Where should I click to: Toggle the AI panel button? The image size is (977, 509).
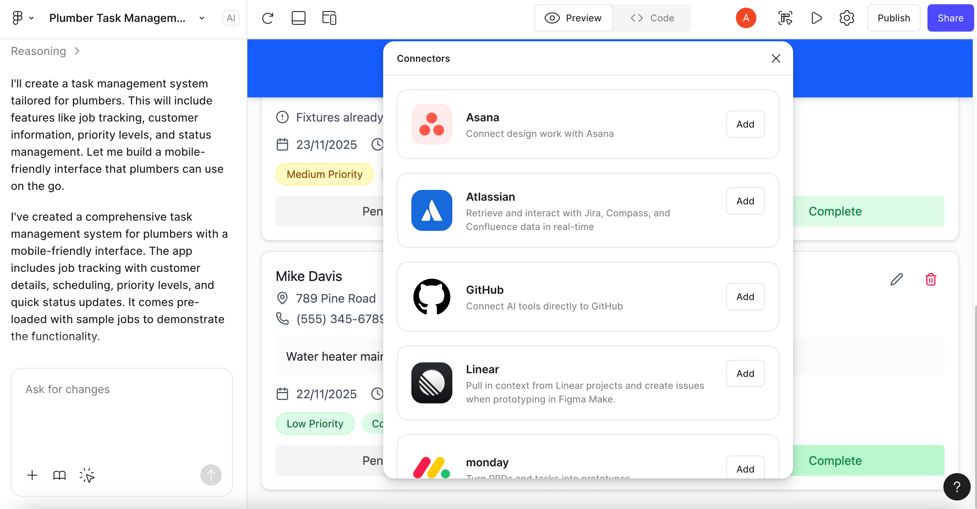231,18
